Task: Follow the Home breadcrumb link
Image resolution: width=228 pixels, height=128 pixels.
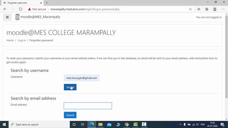Action: (10, 40)
